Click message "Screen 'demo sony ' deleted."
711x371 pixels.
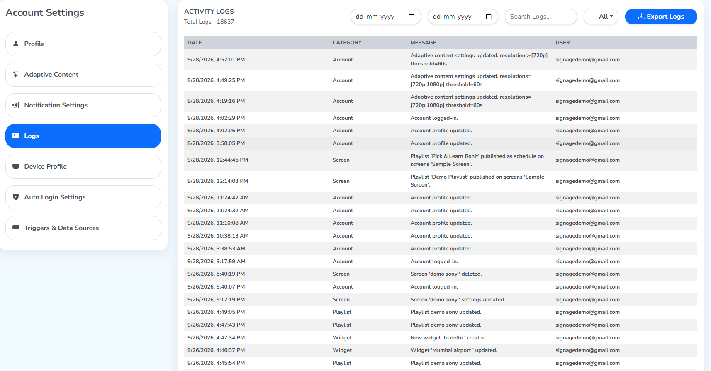coord(446,274)
